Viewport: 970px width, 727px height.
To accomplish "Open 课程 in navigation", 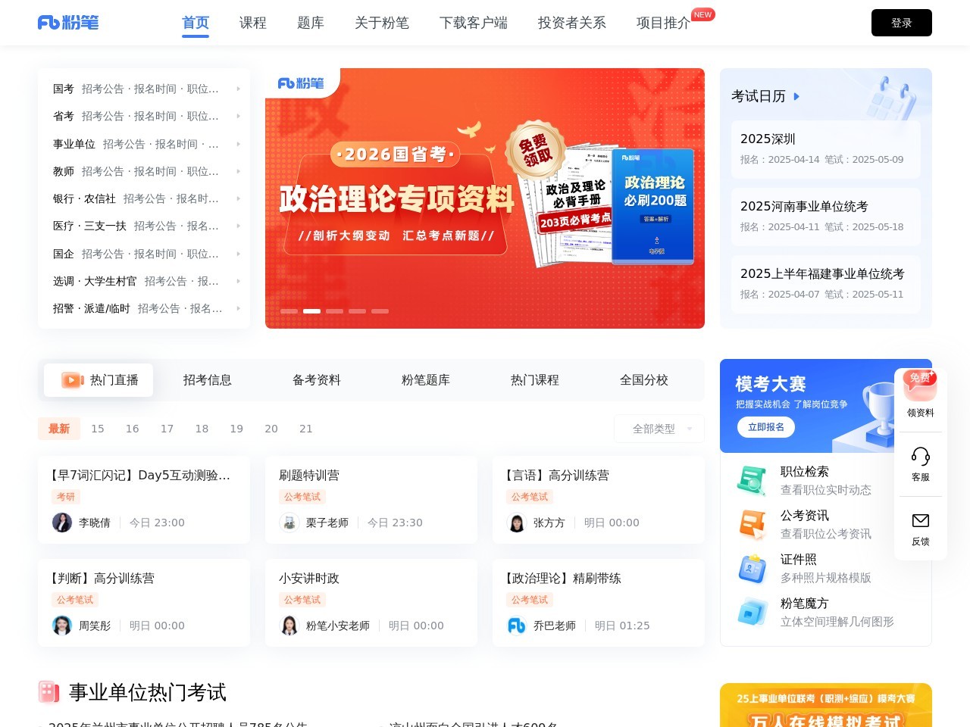I will click(x=253, y=23).
